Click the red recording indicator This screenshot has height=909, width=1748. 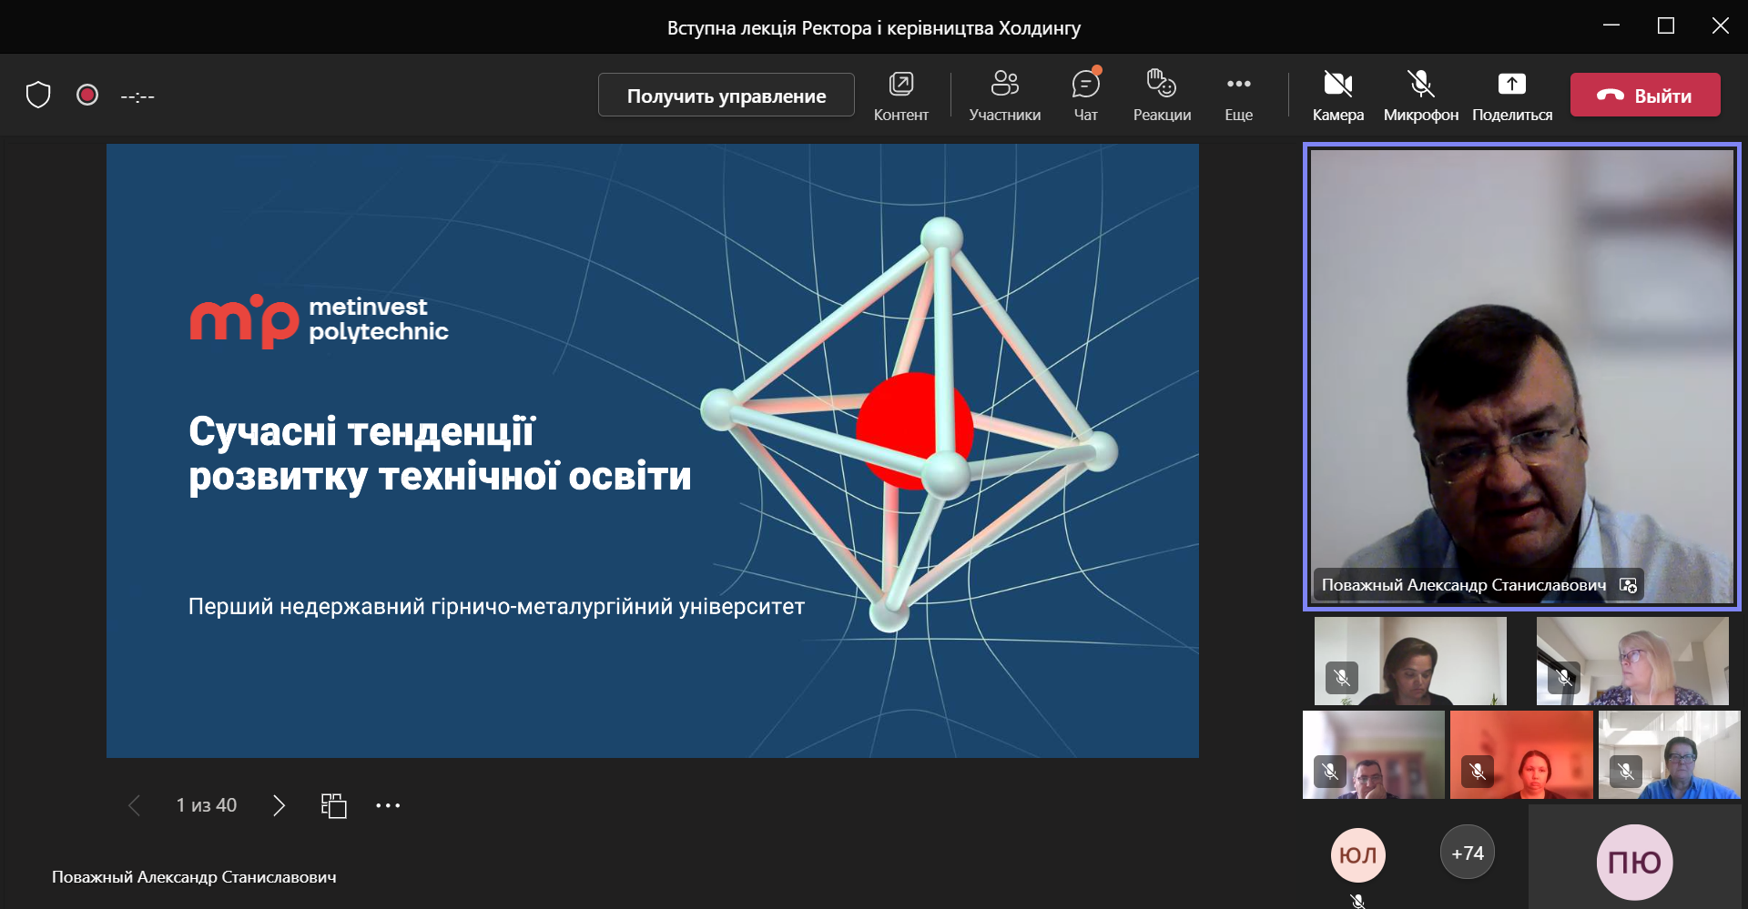87,95
